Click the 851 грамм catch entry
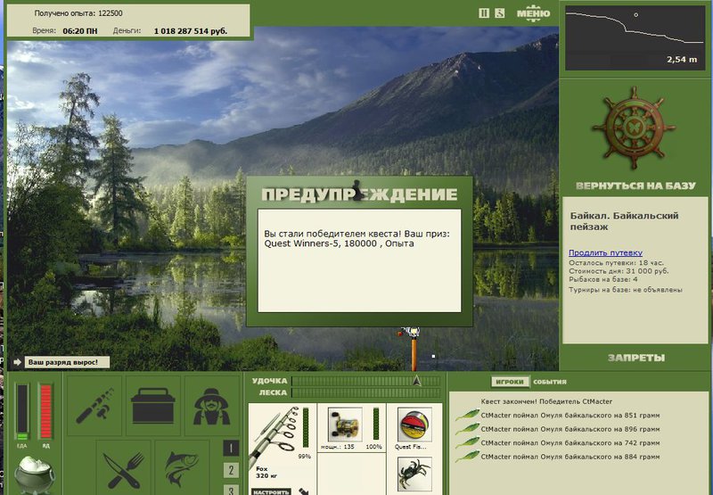This screenshot has width=713, height=495. click(x=570, y=415)
